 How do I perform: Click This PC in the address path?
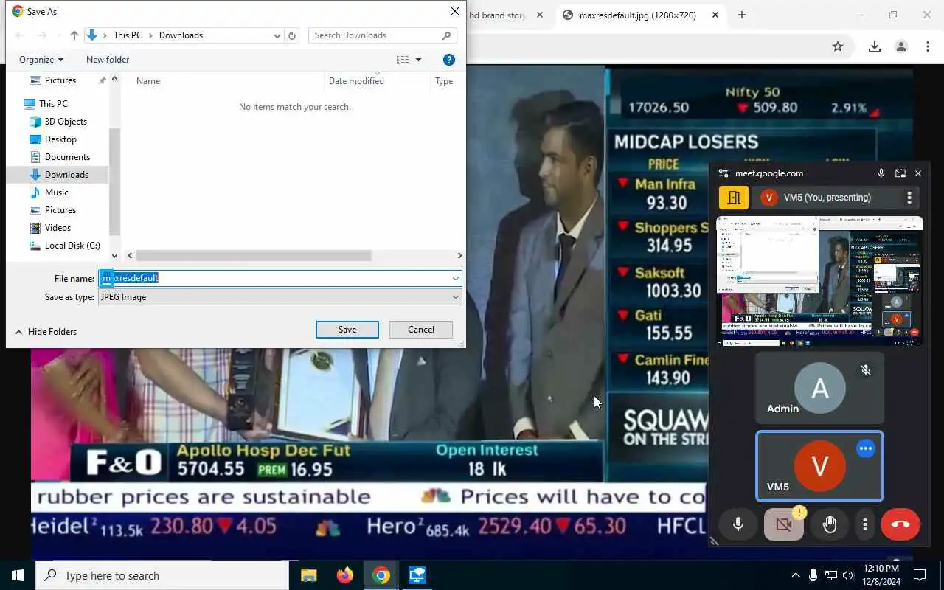tap(128, 35)
